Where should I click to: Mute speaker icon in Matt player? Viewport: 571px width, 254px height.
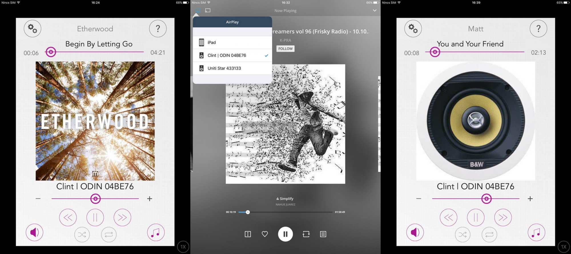tap(415, 232)
